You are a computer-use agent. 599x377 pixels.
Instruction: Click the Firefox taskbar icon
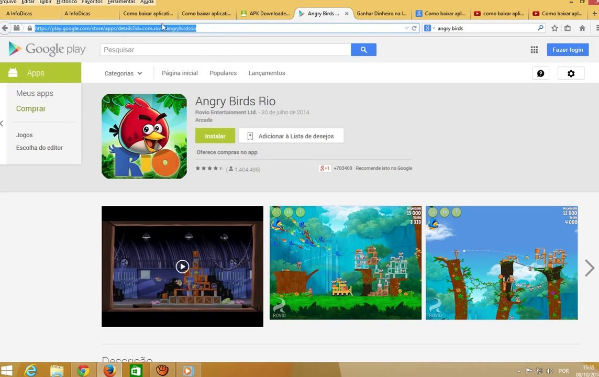pos(109,370)
